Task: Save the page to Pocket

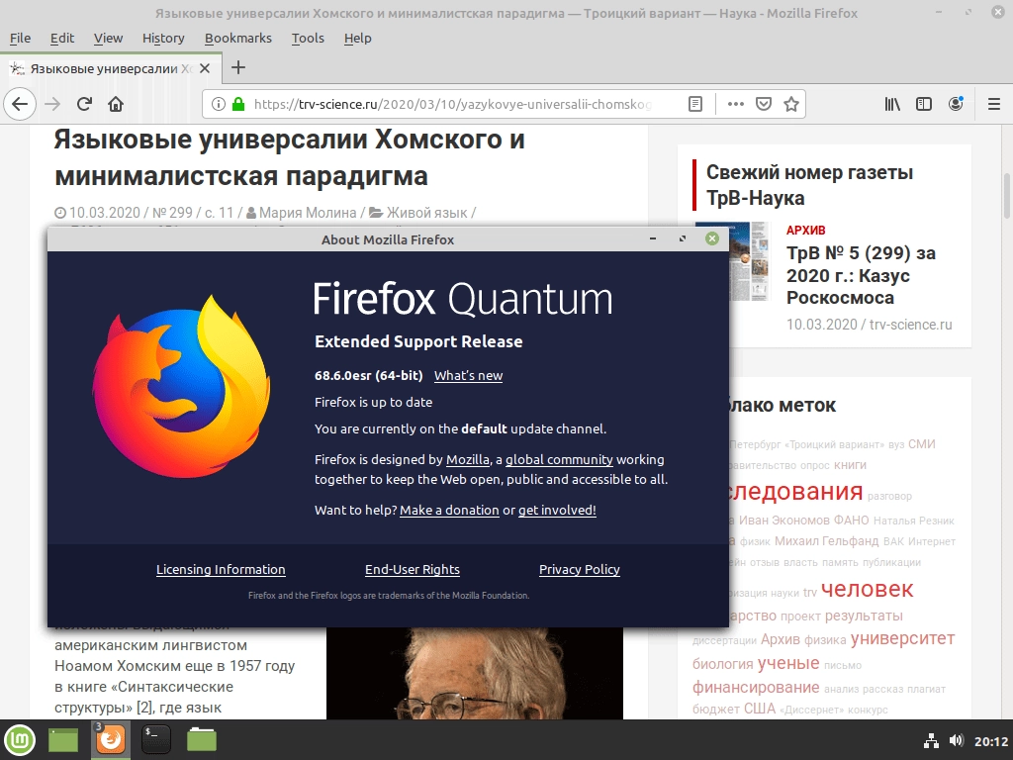Action: click(x=763, y=103)
